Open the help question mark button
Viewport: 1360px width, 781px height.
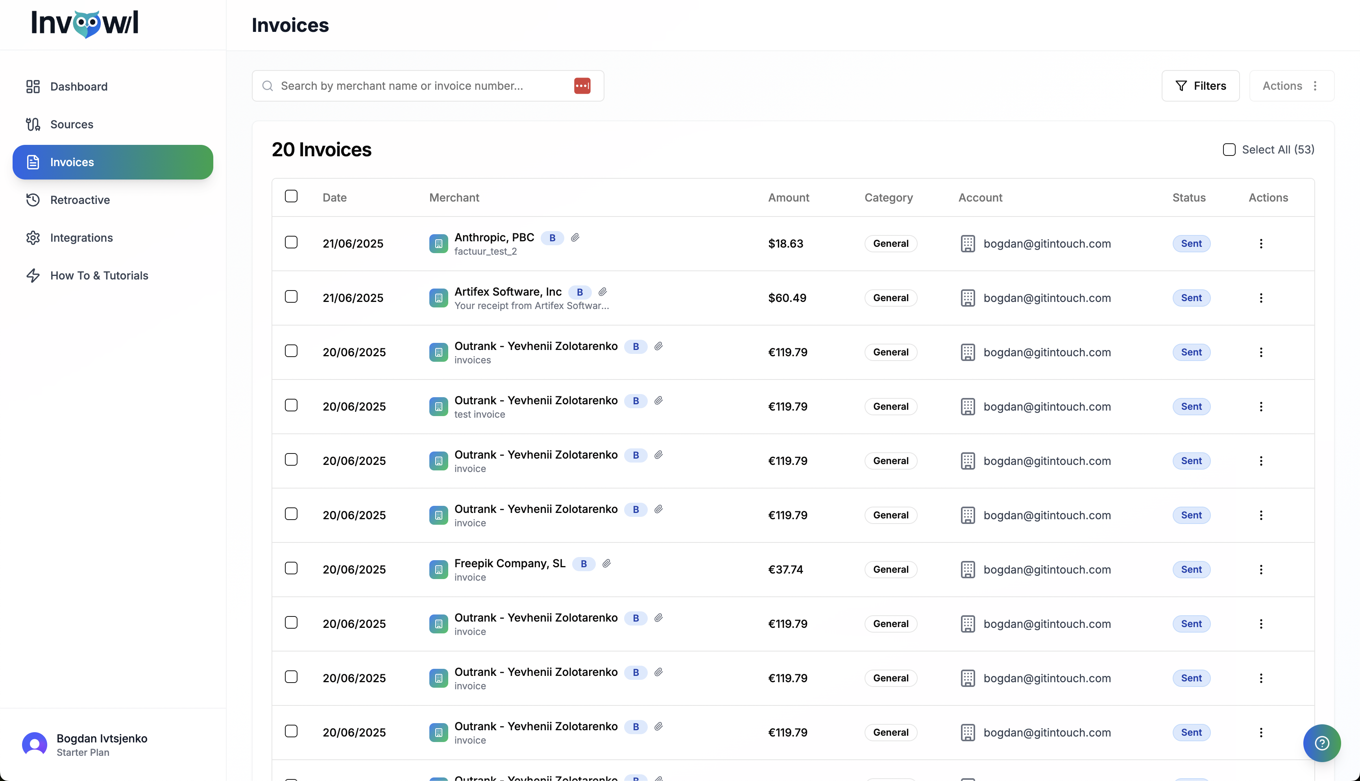point(1321,743)
